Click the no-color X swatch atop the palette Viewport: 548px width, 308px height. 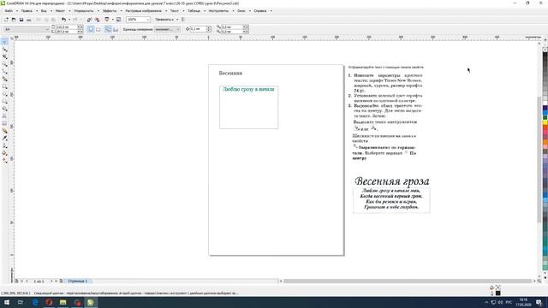click(545, 50)
